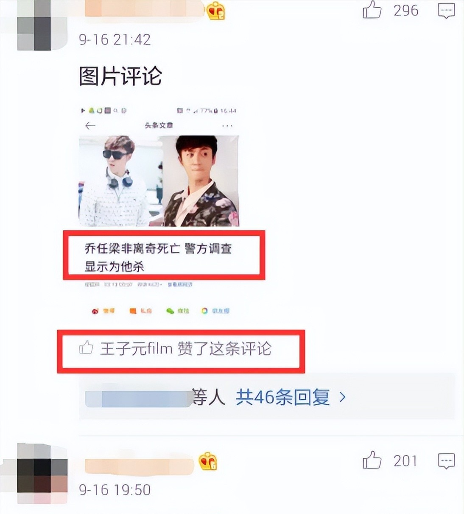Tap the crown badge beside second username
Screen dimensions: 464x514
click(x=208, y=461)
